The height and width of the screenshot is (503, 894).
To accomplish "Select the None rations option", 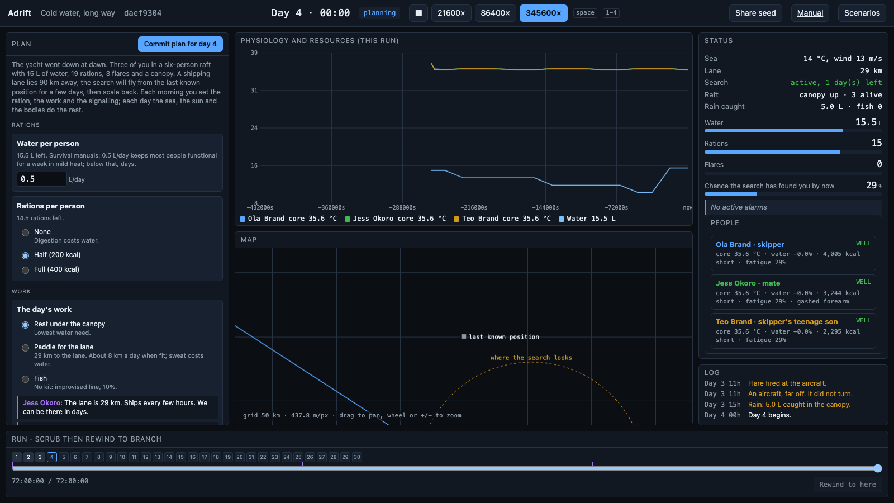I will click(x=25, y=232).
